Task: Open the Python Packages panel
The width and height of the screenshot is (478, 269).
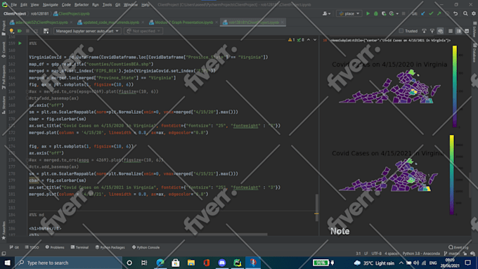Action: 110,247
